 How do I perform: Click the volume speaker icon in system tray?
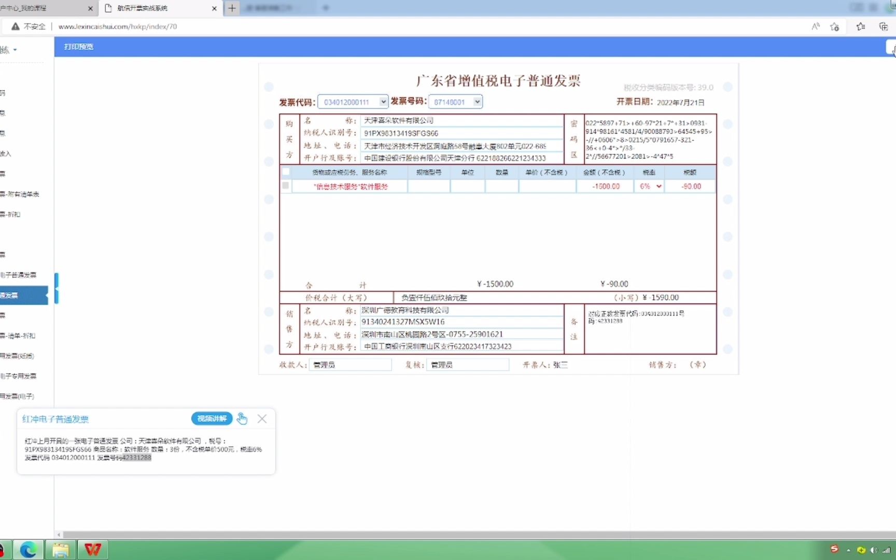pos(874,550)
